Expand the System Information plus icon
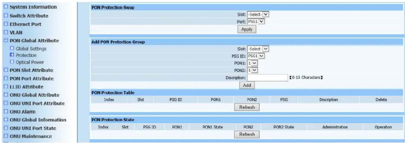Screen dimensions: 405x143 (6, 7)
